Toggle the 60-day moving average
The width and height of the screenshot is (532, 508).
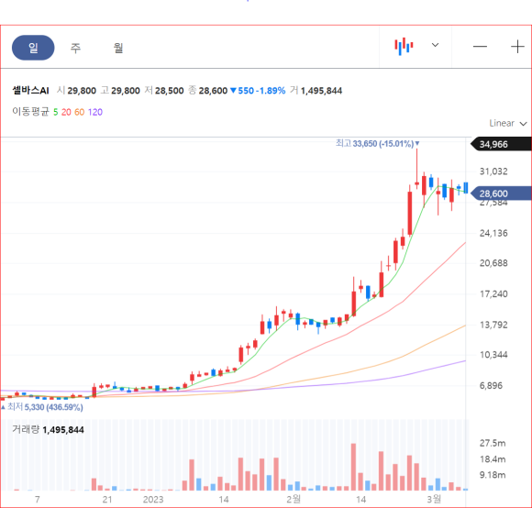pyautogui.click(x=80, y=112)
